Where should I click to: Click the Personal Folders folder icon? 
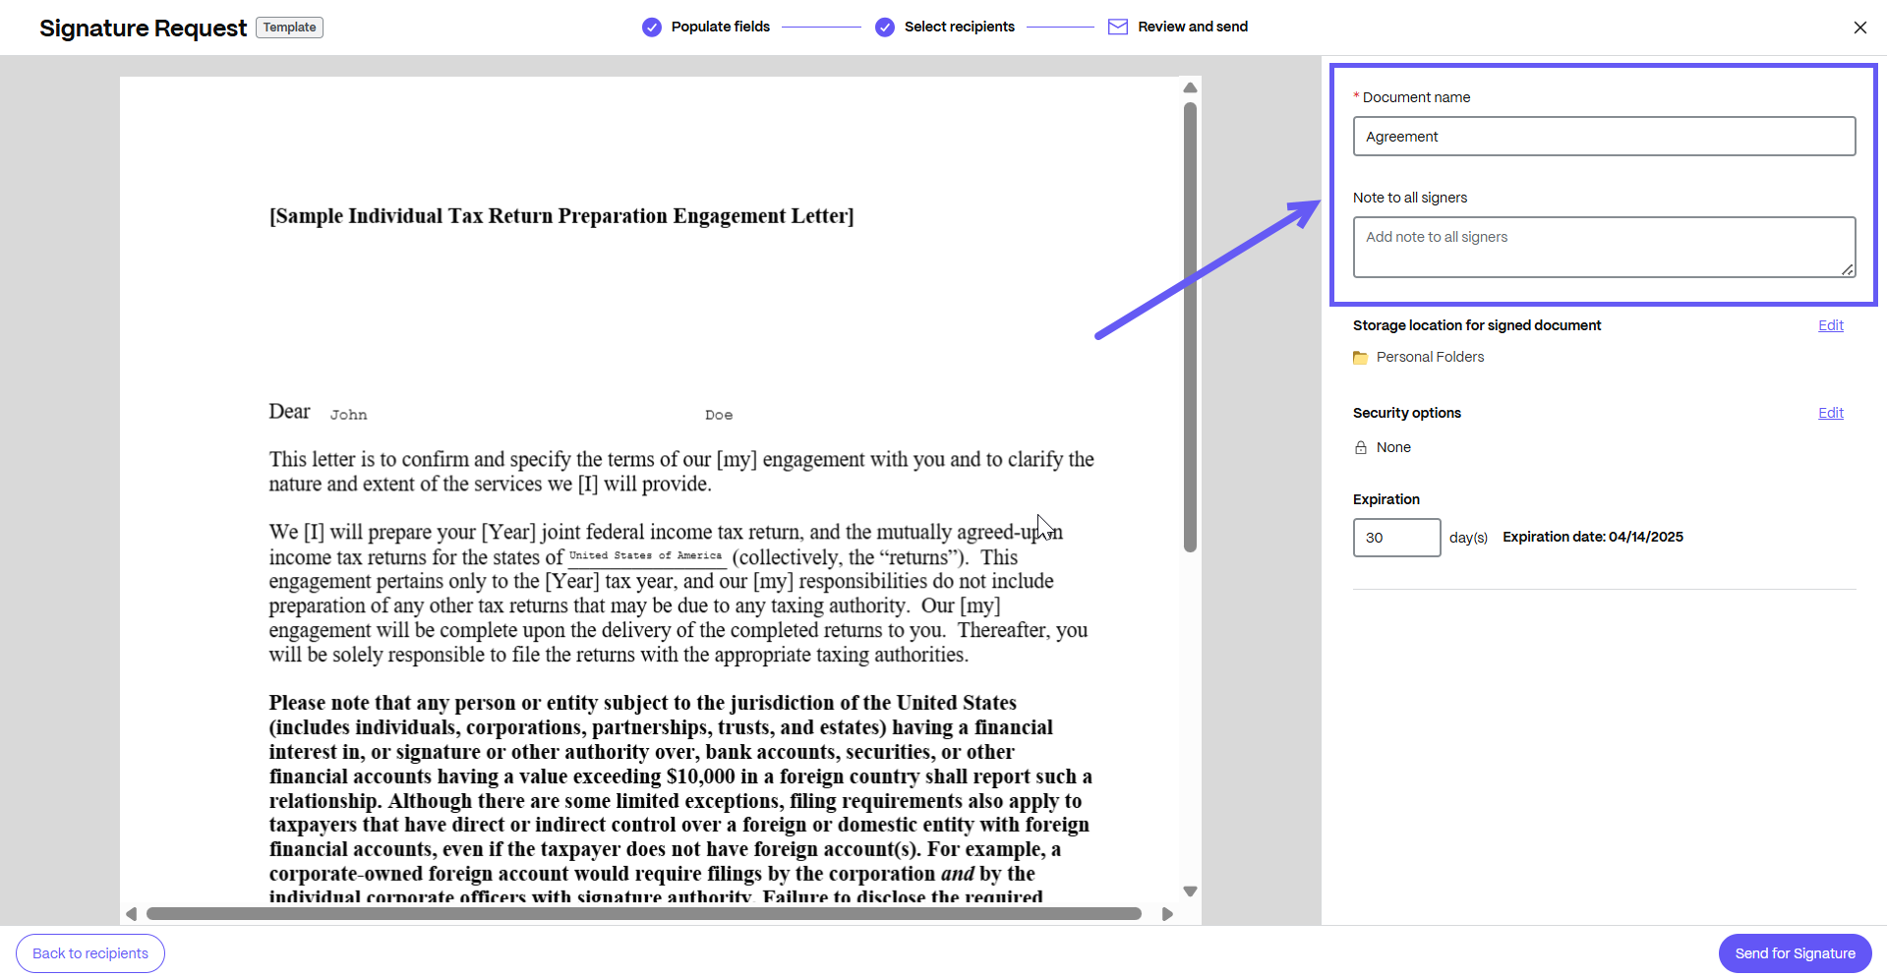(1360, 358)
